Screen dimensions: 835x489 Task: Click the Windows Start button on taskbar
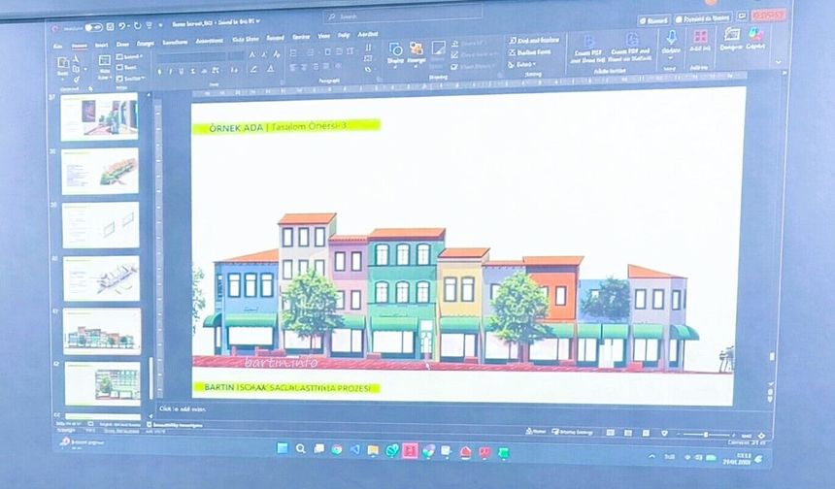[x=283, y=448]
